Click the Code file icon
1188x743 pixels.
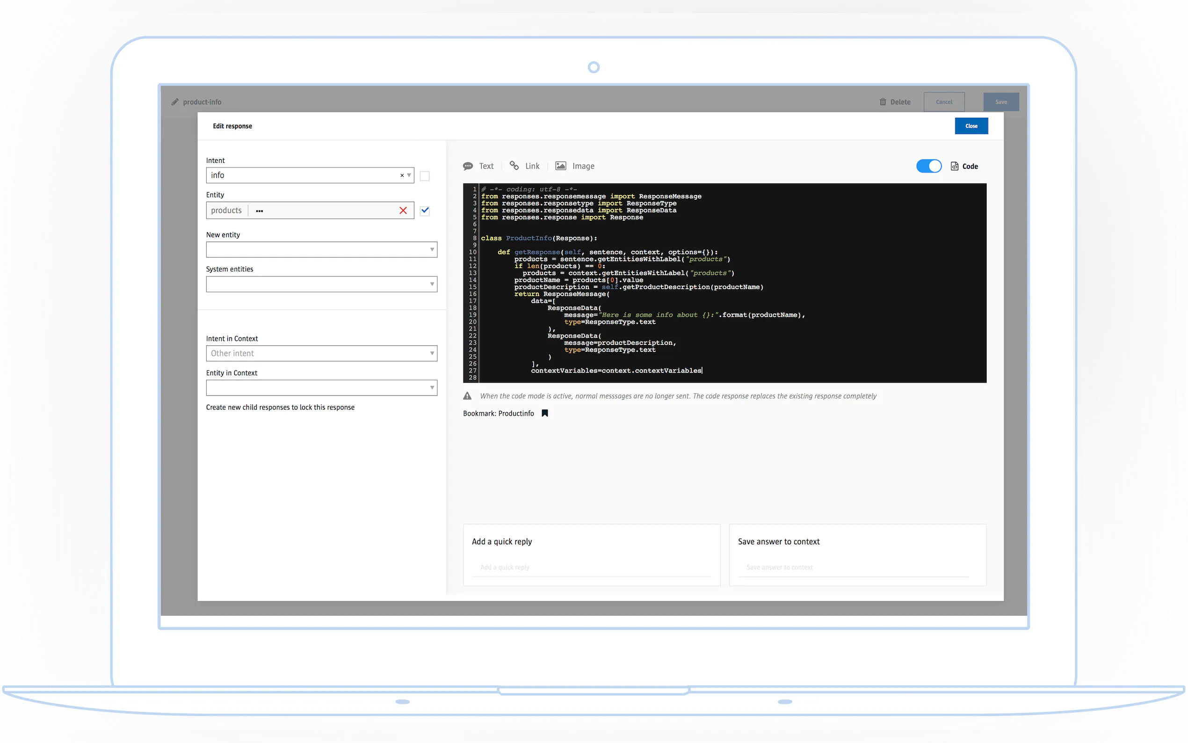tap(954, 166)
